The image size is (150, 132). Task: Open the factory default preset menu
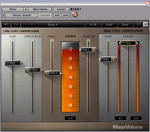coord(22,15)
